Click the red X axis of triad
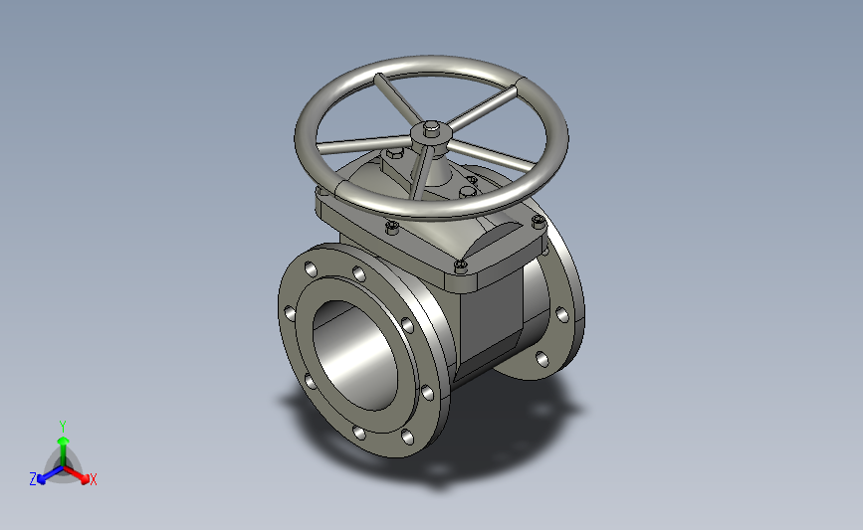 pos(77,474)
